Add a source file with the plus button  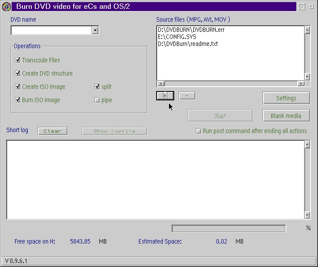pyautogui.click(x=165, y=96)
